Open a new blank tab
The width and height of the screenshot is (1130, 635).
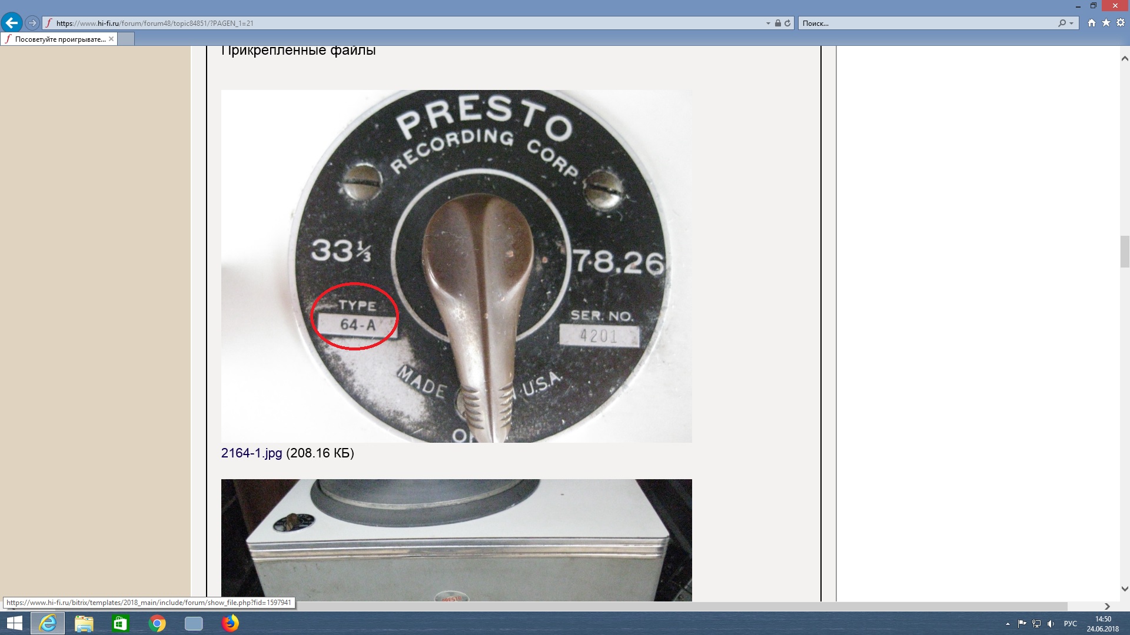(x=126, y=39)
